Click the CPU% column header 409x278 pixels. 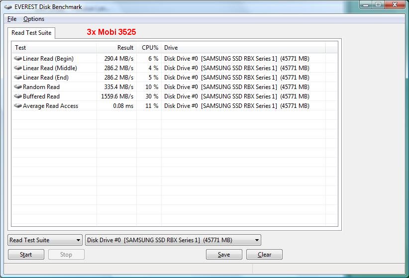tap(149, 48)
